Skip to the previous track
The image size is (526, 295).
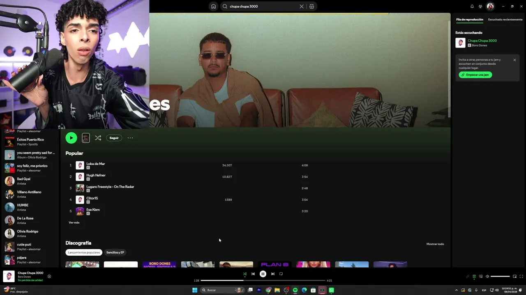point(253,274)
